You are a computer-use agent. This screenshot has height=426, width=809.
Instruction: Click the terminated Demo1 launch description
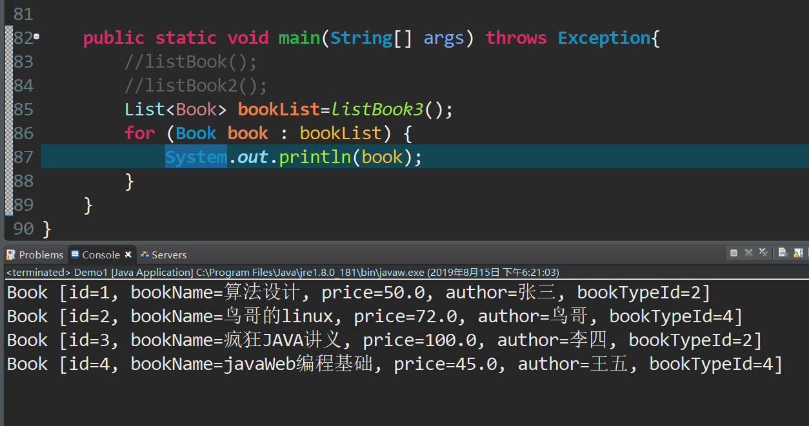(283, 273)
